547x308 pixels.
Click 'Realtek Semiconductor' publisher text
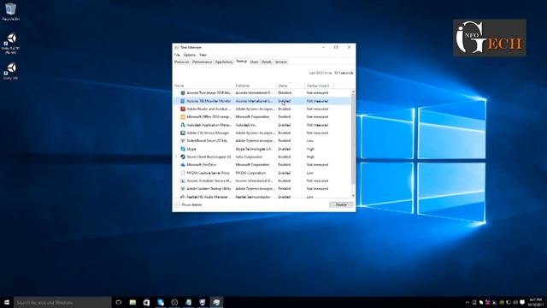click(x=253, y=197)
